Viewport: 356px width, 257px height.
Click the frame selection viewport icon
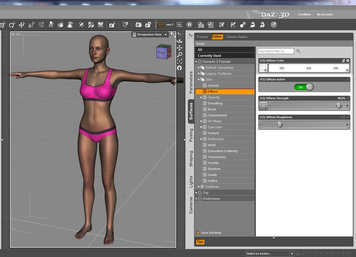click(180, 62)
